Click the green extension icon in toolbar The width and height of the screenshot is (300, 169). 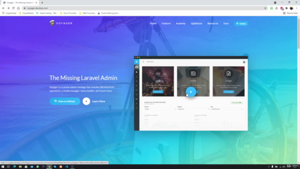(271, 8)
